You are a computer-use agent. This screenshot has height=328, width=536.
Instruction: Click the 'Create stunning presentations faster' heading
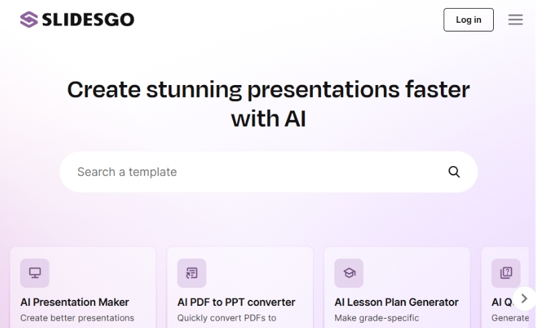tap(269, 90)
